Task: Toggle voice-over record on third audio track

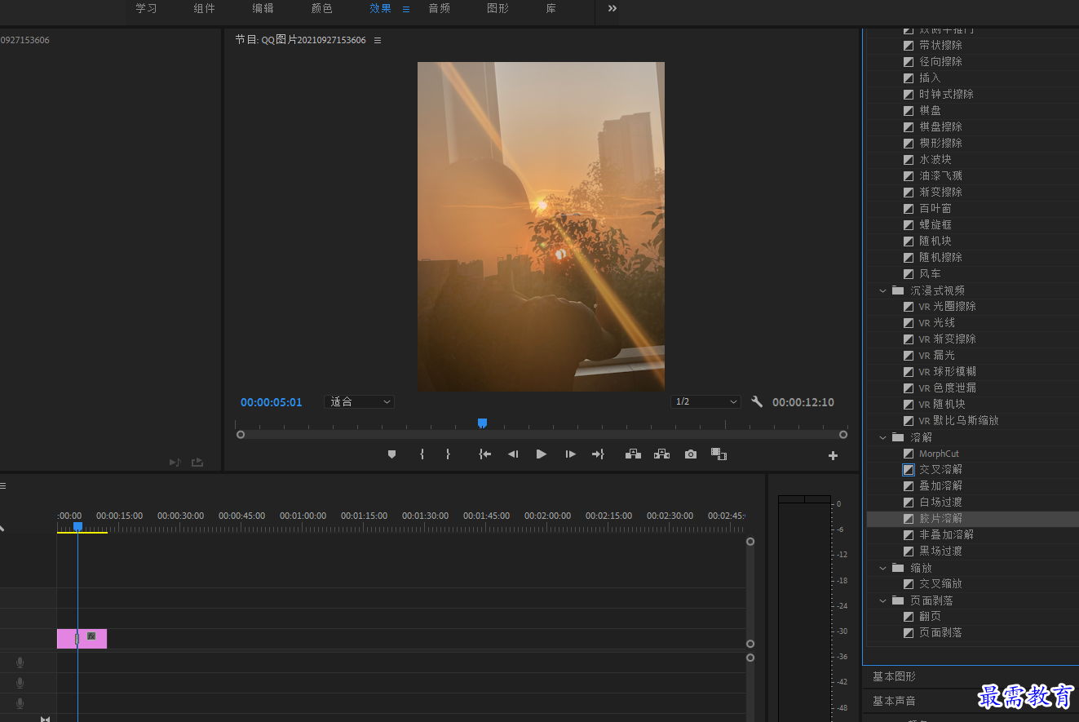Action: (20, 703)
